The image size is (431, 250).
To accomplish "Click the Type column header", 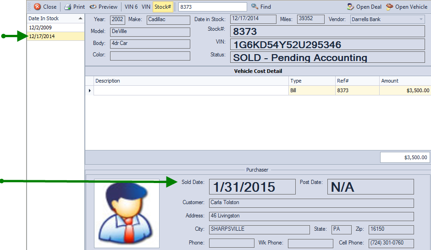I will 312,81.
